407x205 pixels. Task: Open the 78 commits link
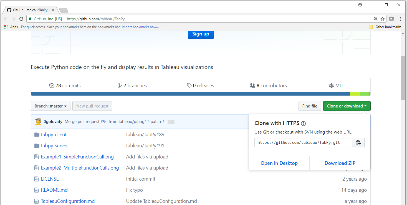tap(65, 86)
